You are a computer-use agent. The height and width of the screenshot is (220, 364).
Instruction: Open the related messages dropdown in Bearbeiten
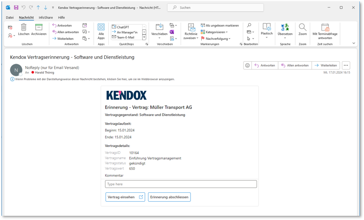coord(250,32)
